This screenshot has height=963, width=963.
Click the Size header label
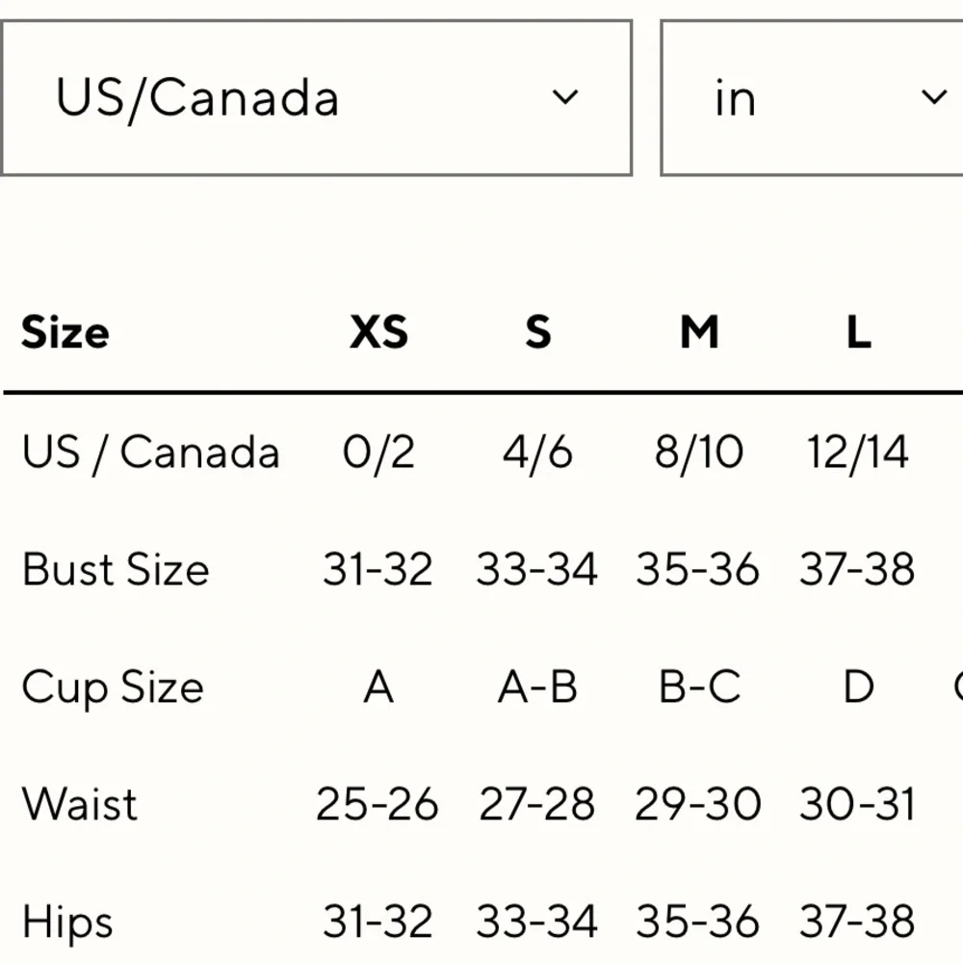coord(65,332)
